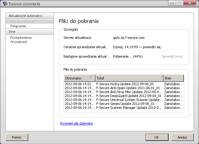Select the F-Secure Scanner Manager Update row
The image size is (199, 144).
[x=124, y=108]
